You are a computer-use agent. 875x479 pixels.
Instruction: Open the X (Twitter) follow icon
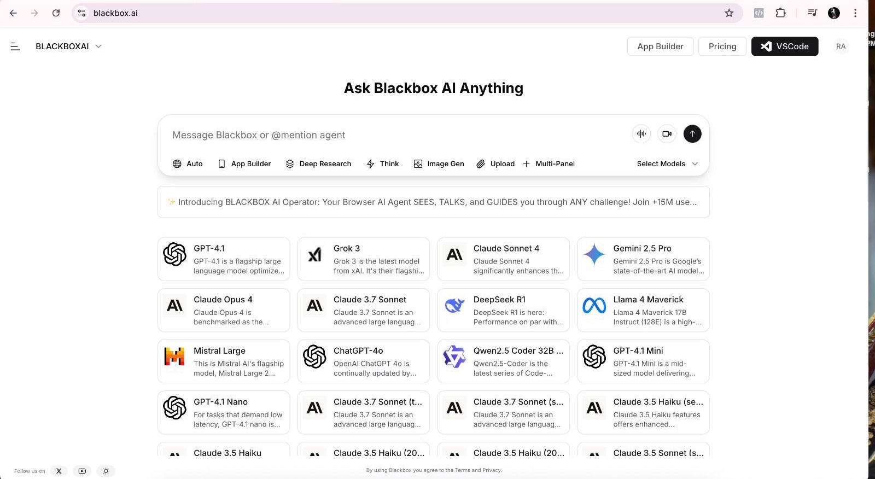59,471
